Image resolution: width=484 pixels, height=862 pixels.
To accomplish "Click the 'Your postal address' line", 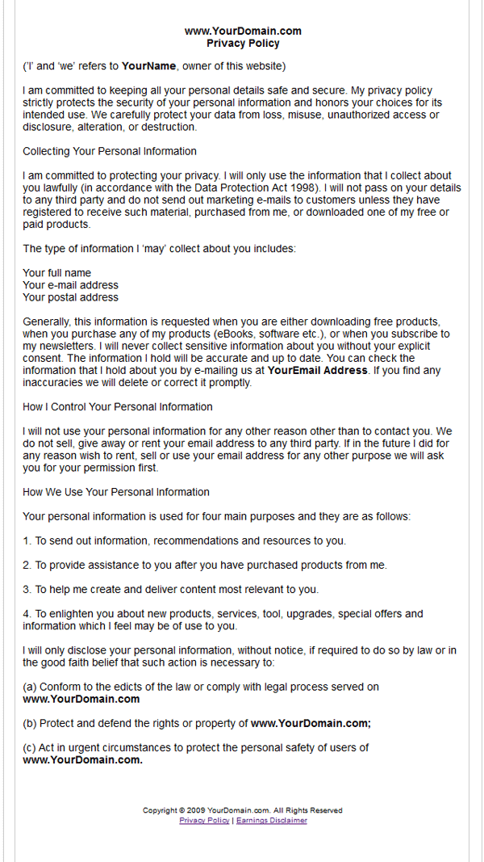I will pos(70,297).
